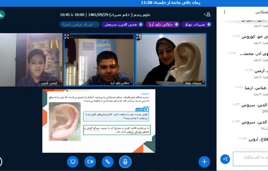Select the کرمی، آرمین webcam video
Image resolution: width=268 pixels, height=171 pixels.
point(31,59)
